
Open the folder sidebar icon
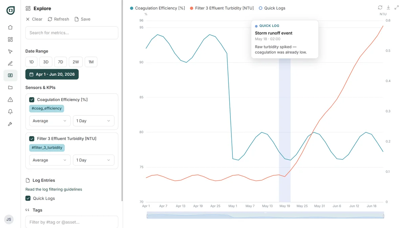pyautogui.click(x=10, y=87)
